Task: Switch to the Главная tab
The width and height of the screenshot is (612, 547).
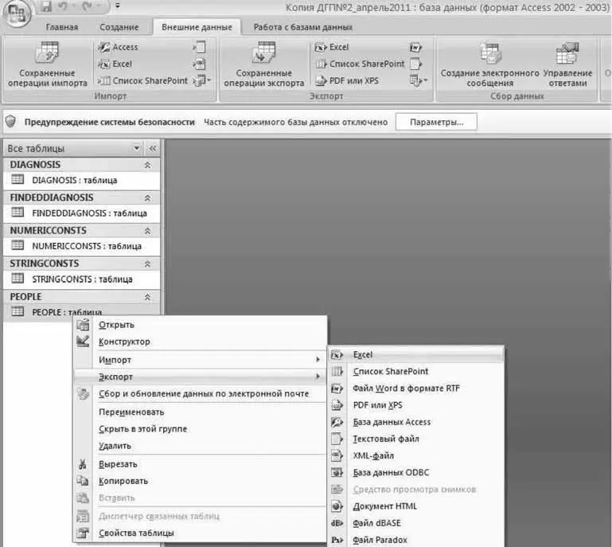Action: (62, 27)
